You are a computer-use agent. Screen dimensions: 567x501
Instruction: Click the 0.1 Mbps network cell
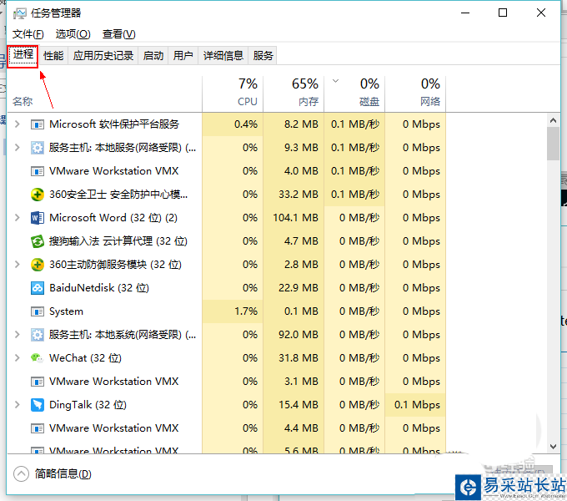point(415,405)
